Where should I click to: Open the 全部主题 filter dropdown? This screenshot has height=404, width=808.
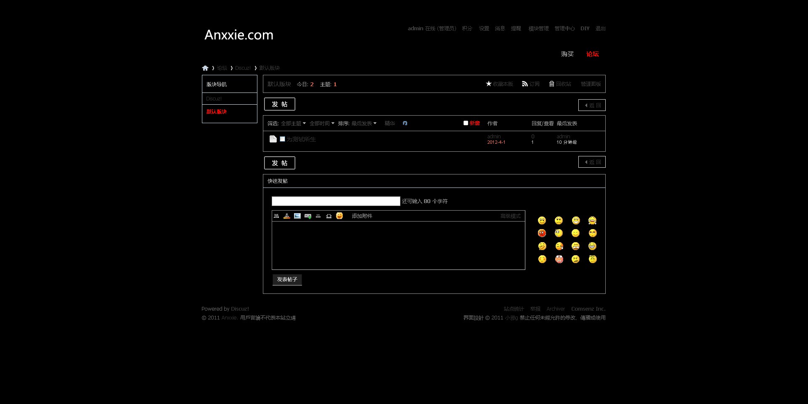(293, 124)
